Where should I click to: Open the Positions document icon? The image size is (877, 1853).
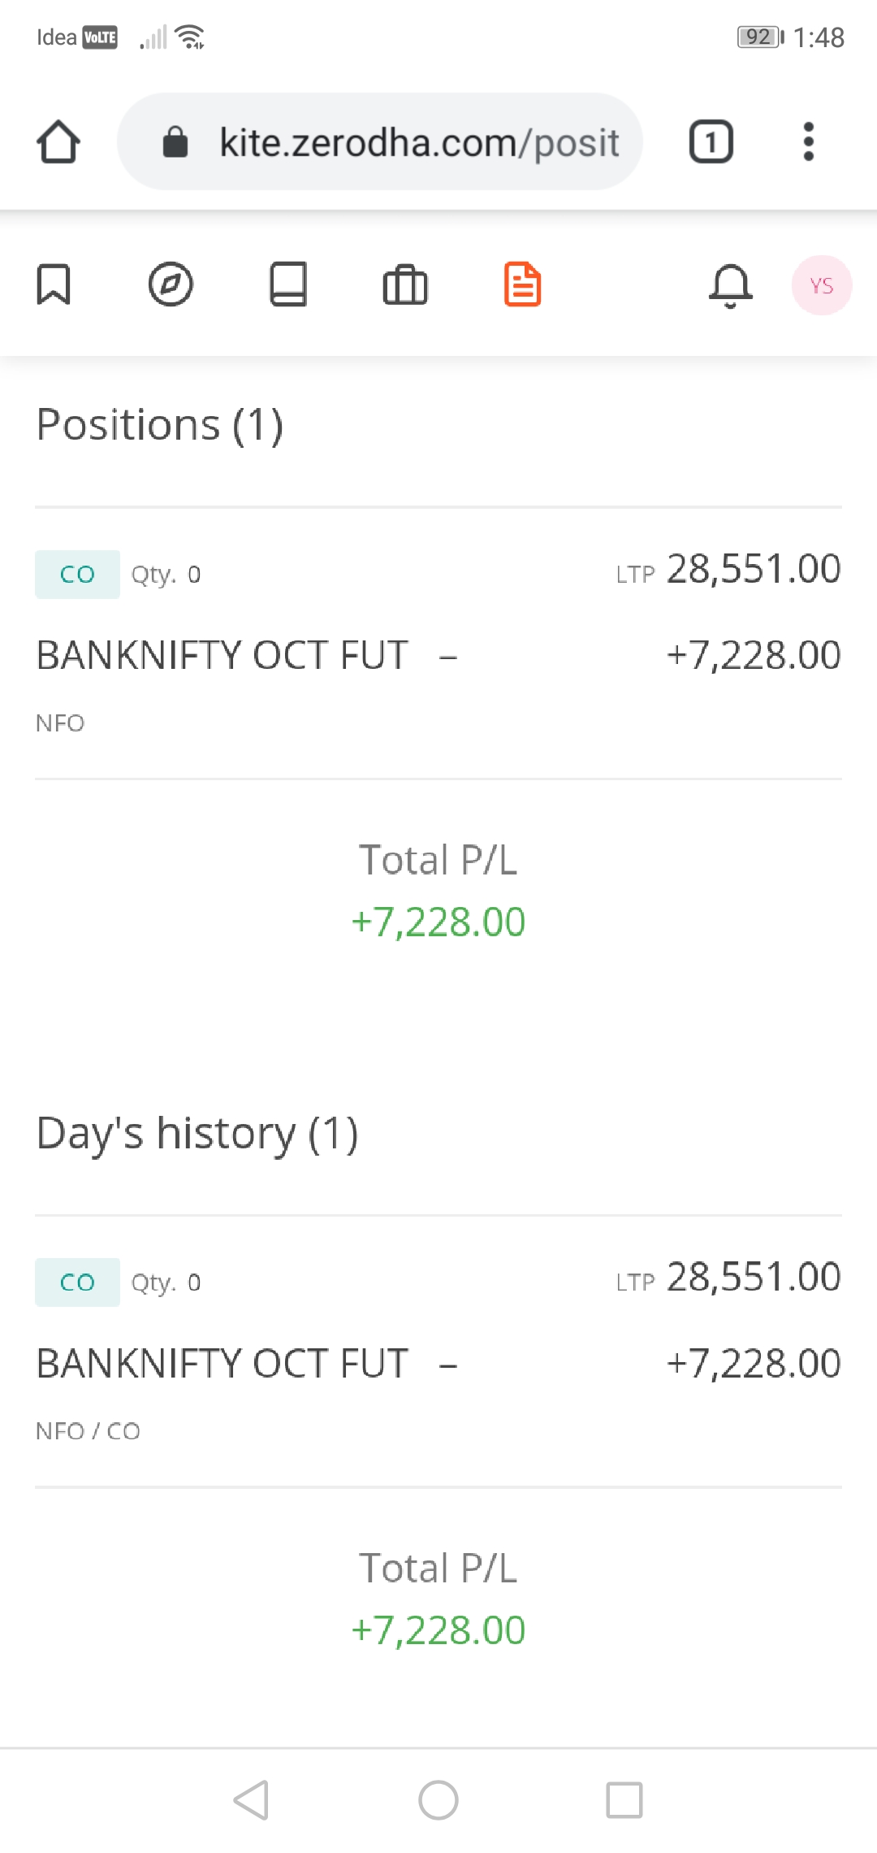click(x=522, y=284)
